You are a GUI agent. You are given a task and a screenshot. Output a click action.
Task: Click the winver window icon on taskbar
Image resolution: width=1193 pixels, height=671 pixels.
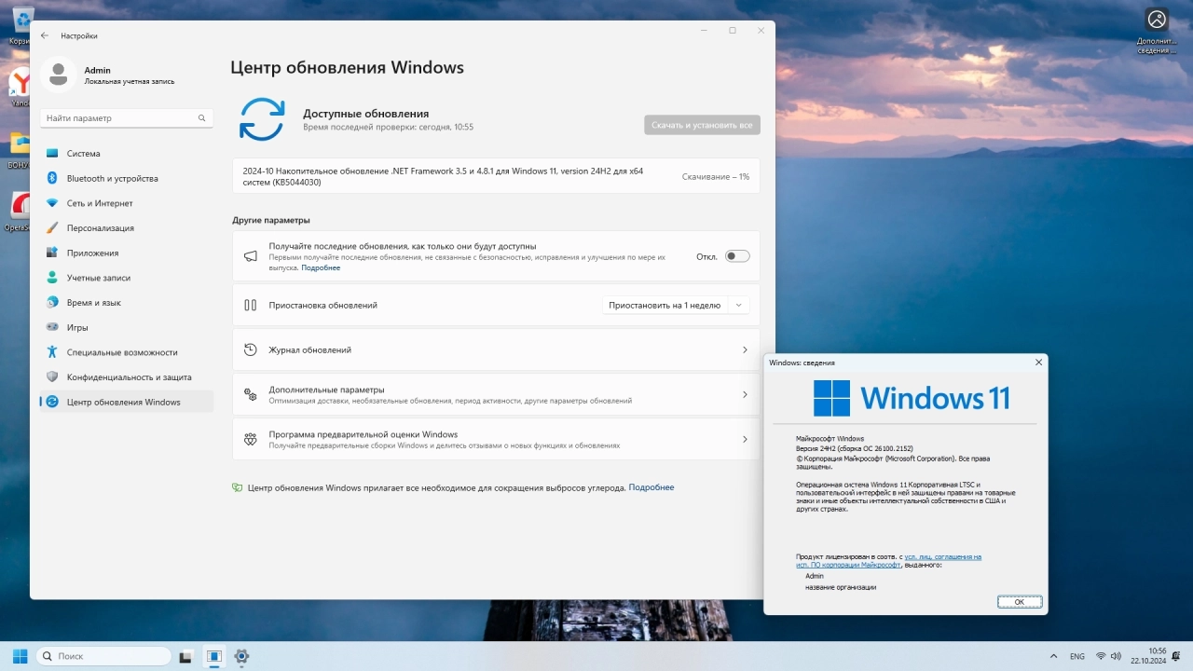click(213, 656)
